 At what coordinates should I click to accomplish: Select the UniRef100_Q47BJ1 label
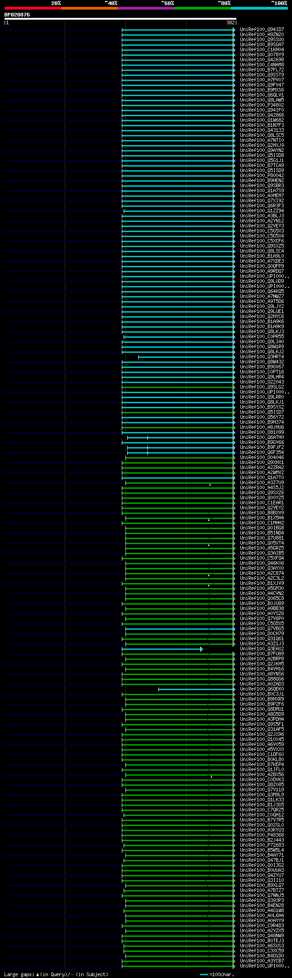[262, 860]
